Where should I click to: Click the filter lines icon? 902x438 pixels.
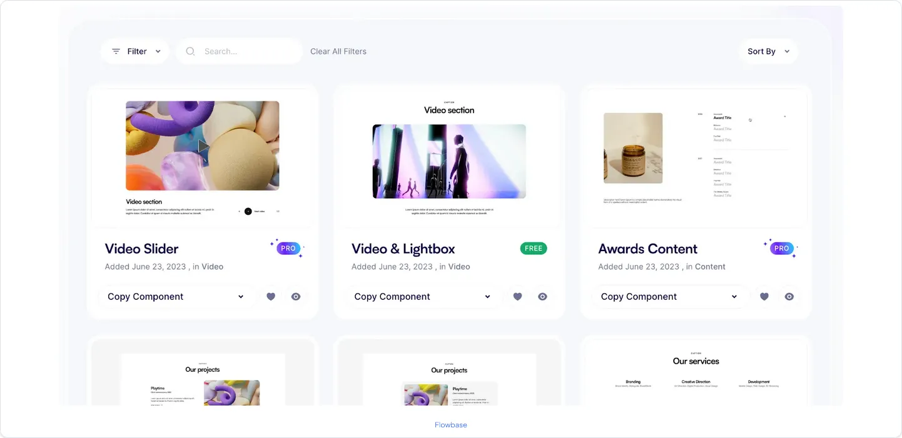(116, 51)
